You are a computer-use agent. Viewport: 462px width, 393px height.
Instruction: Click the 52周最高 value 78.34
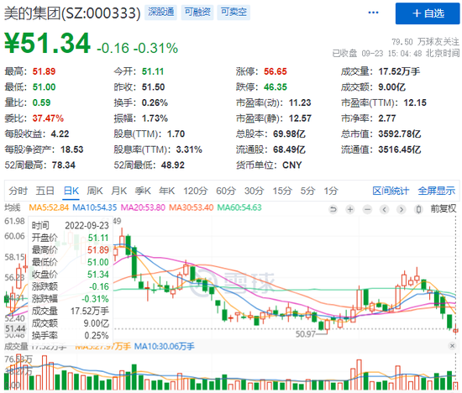point(64,165)
